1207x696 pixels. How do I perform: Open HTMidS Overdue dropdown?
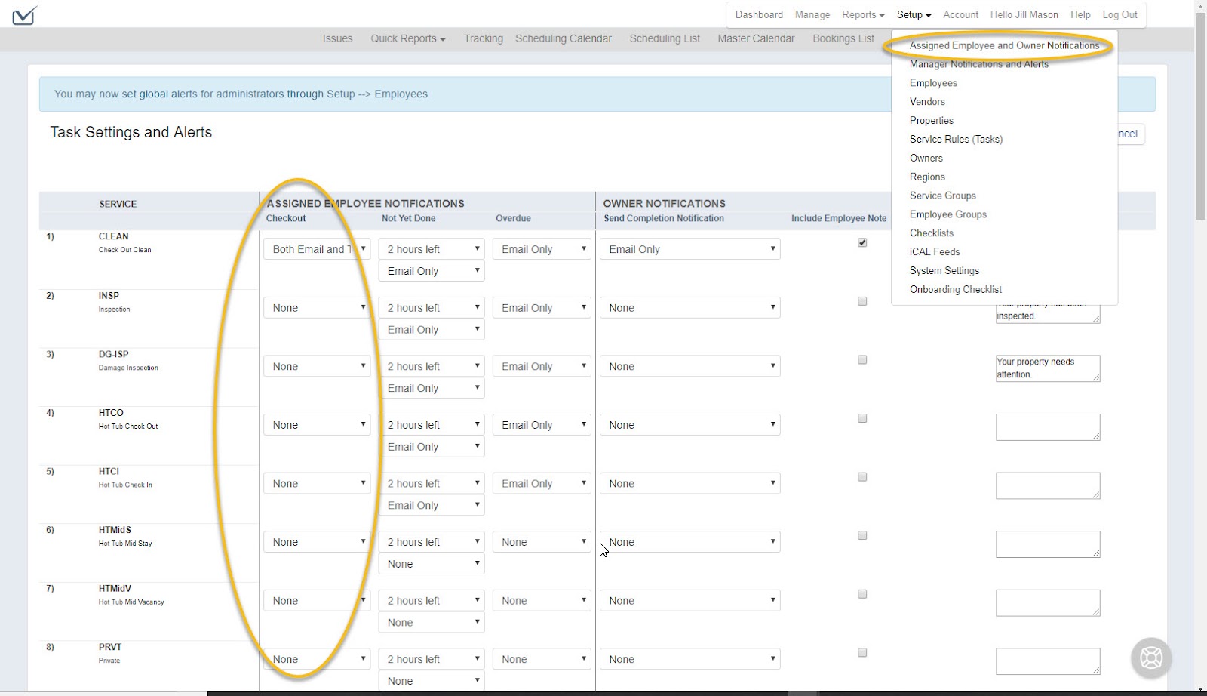click(542, 542)
